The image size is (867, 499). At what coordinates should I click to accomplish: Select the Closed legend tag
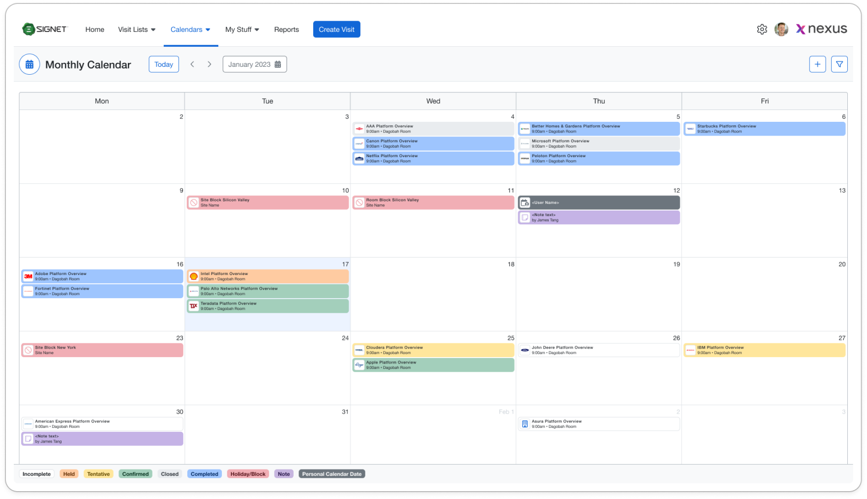point(170,474)
